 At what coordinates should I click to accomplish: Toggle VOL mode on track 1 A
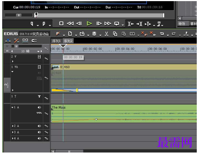coord(39,113)
